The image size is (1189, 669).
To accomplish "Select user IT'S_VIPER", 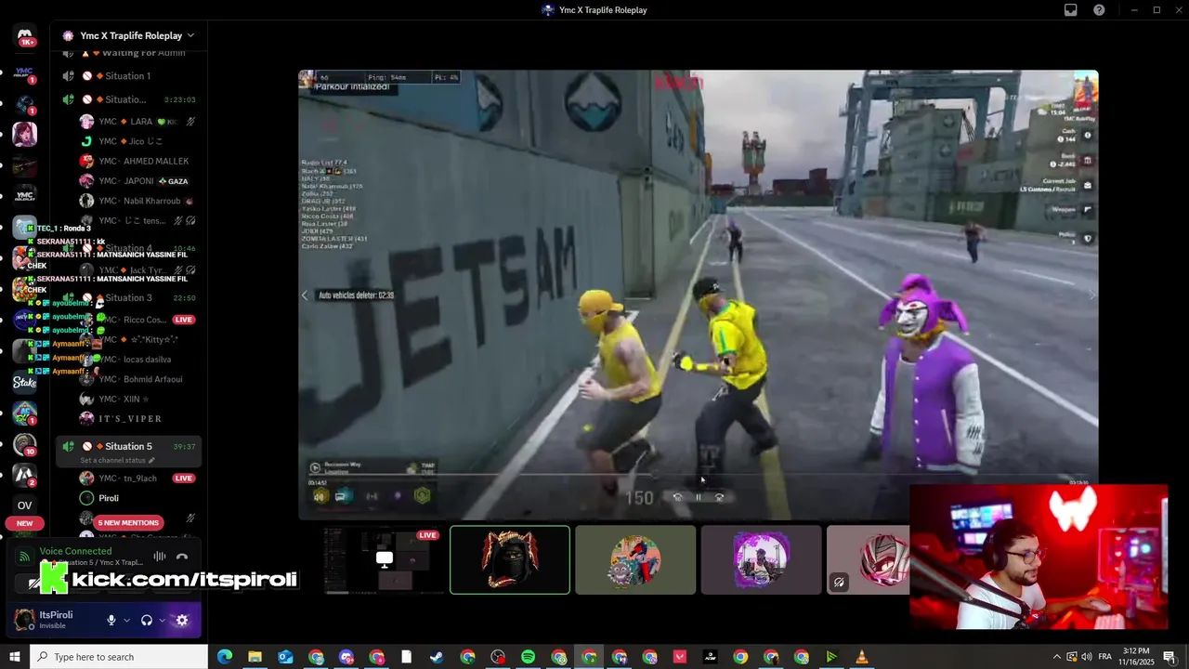I will coord(137,419).
